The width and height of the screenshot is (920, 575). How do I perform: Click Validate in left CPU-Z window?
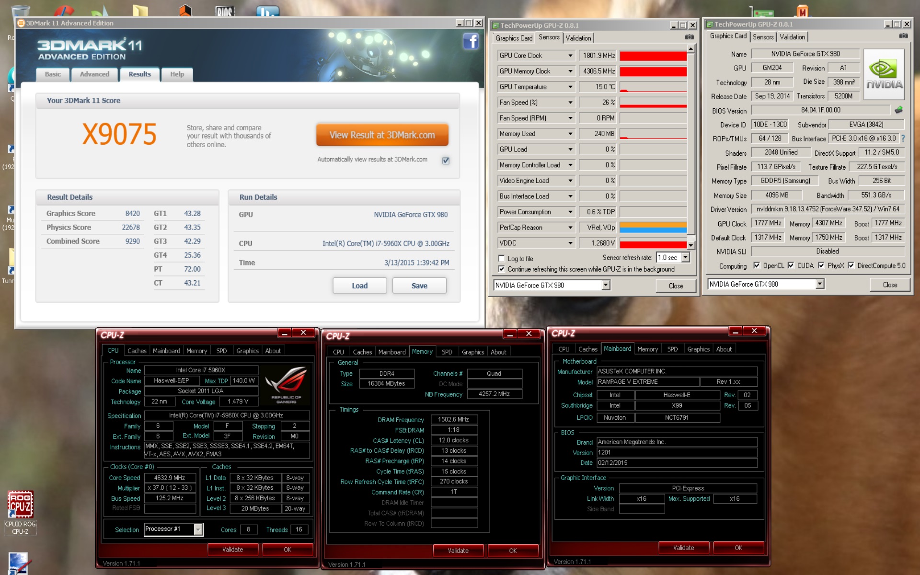tap(232, 550)
